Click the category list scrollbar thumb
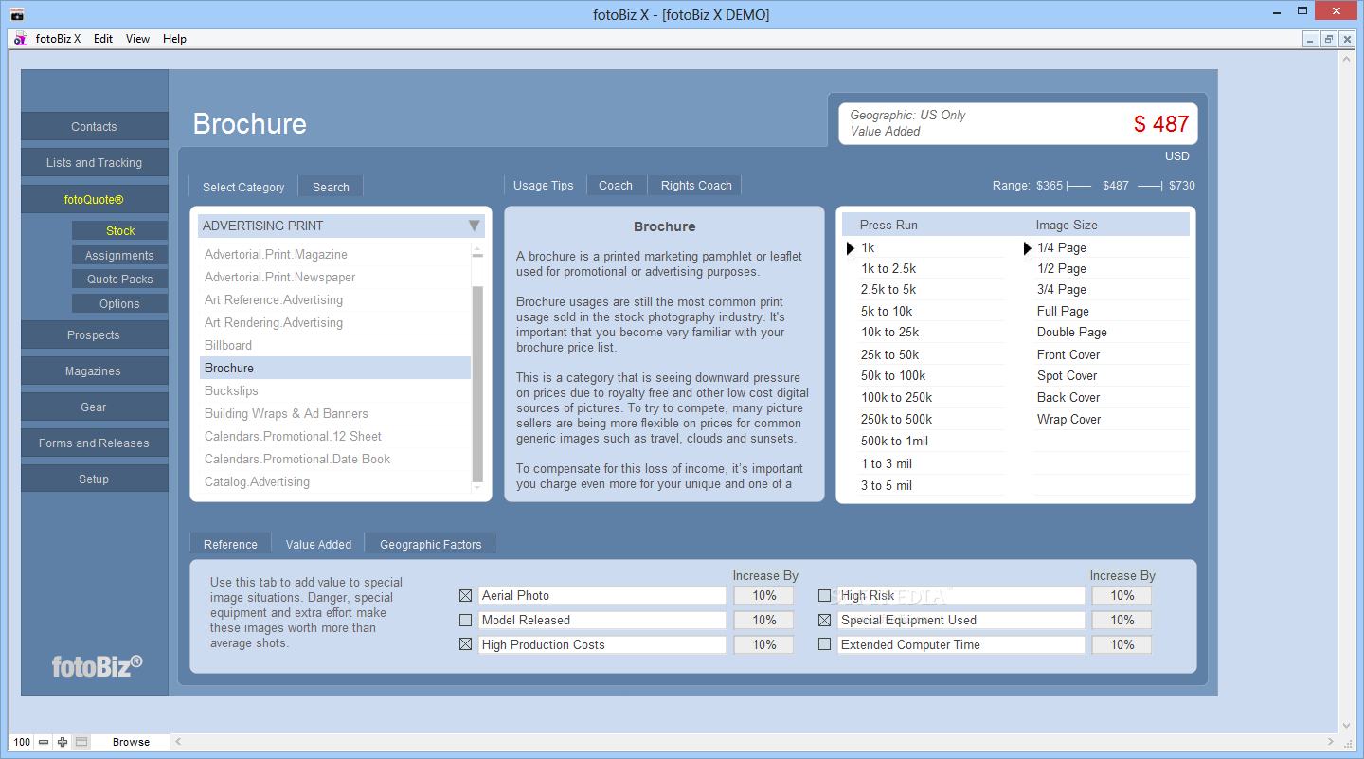1364x759 pixels. coord(477,384)
